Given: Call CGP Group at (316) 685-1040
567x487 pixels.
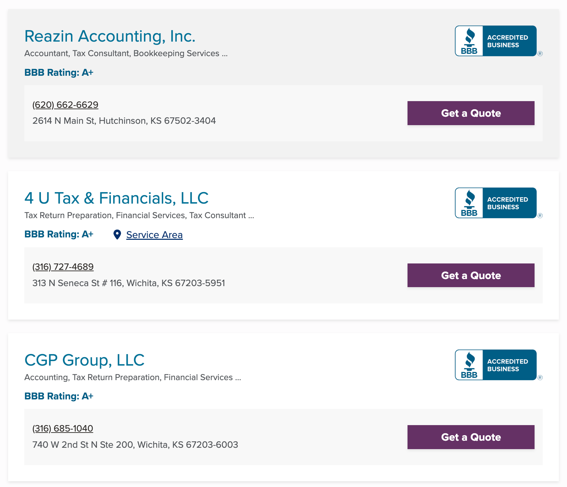Looking at the screenshot, I should [63, 428].
